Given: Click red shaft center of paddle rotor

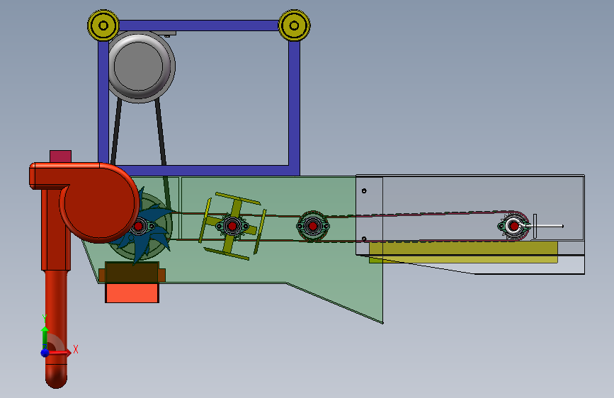Looking at the screenshot, I should pos(232,226).
